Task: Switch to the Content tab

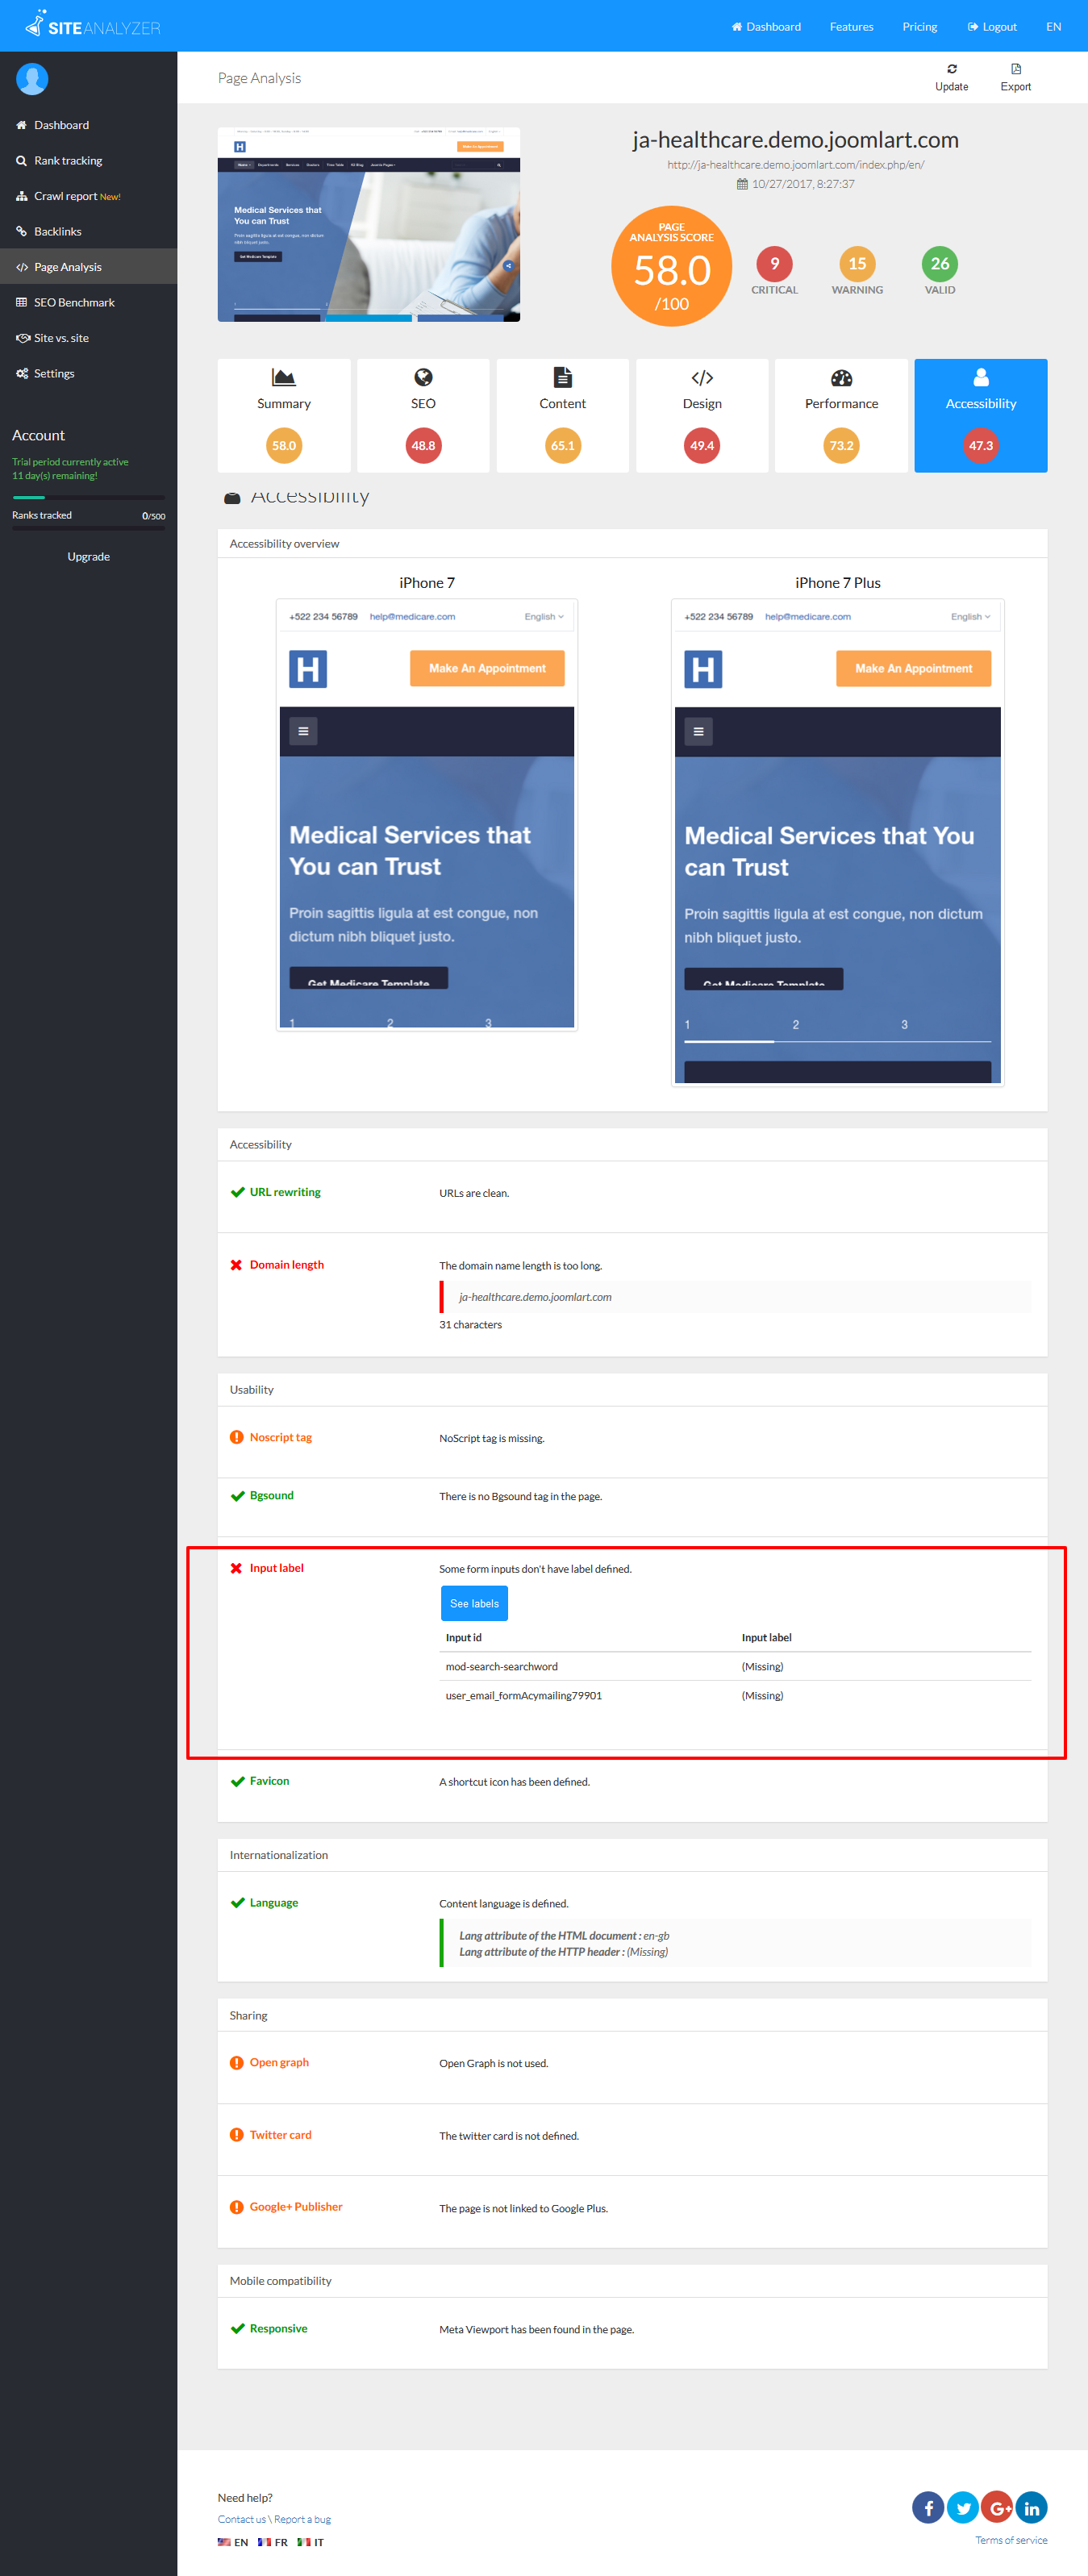Action: click(x=562, y=415)
